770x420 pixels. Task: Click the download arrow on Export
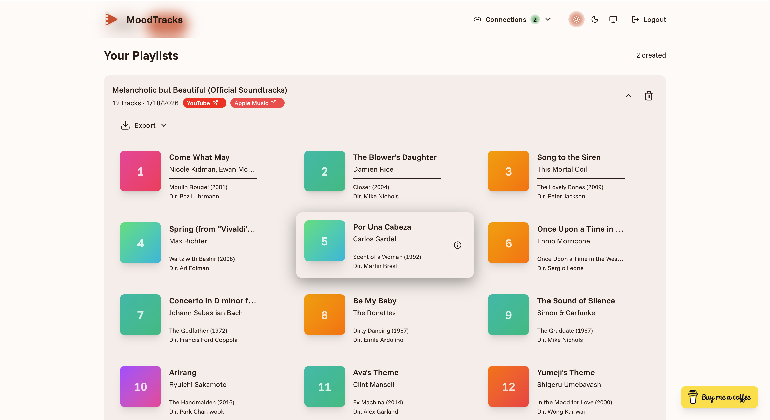(125, 125)
